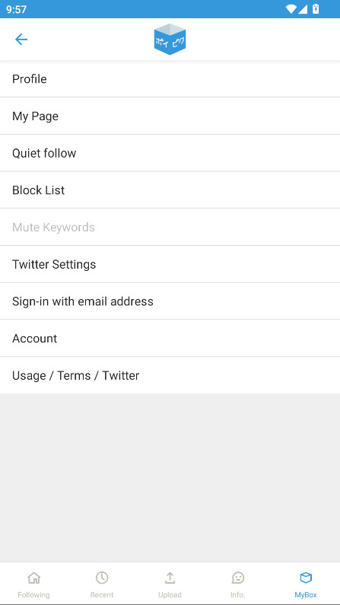The width and height of the screenshot is (340, 605).
Task: Tap the cellular signal icon in status bar
Action: tap(303, 9)
